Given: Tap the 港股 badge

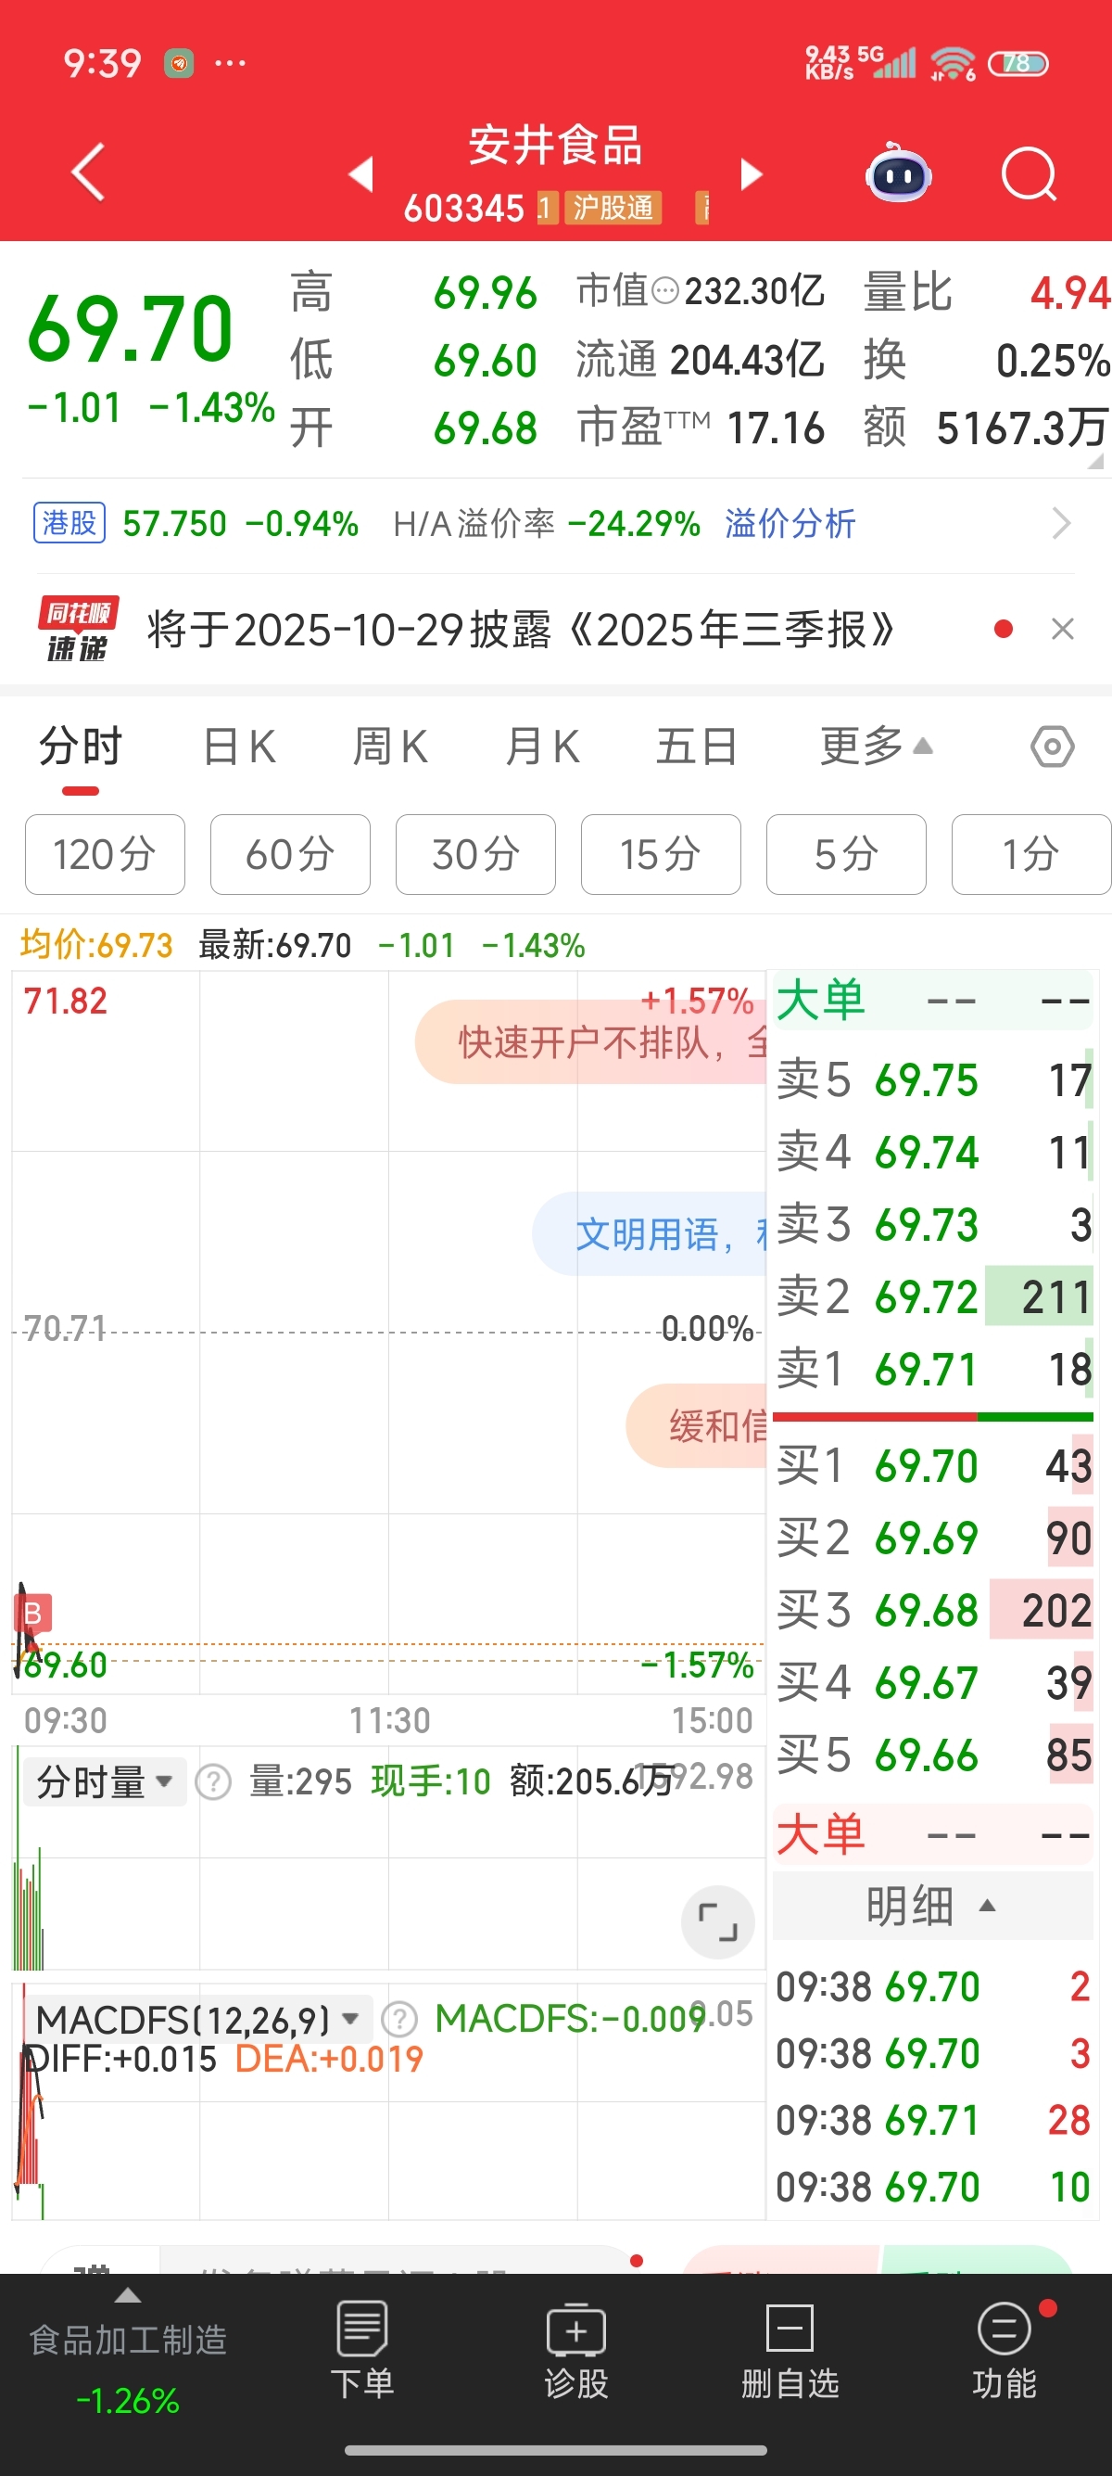Looking at the screenshot, I should click(x=69, y=523).
